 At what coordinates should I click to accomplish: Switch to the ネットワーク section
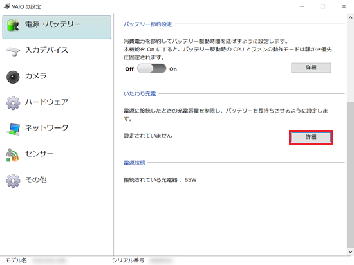pyautogui.click(x=46, y=128)
